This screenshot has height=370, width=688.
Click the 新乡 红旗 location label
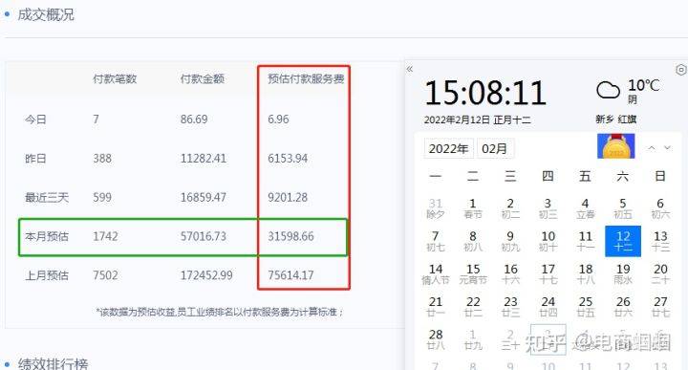pyautogui.click(x=616, y=120)
